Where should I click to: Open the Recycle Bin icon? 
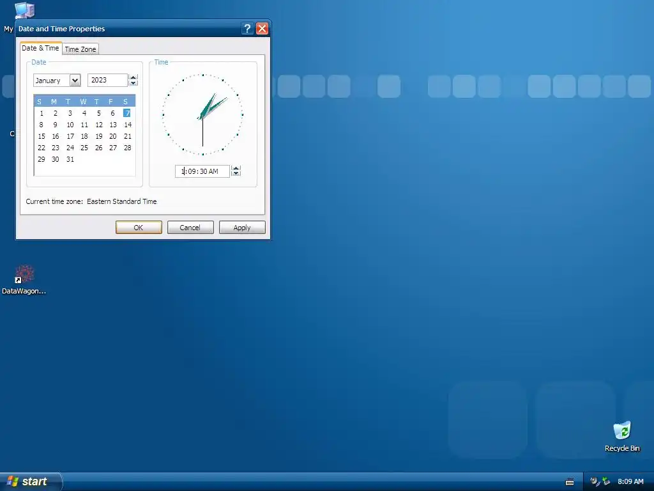click(622, 436)
